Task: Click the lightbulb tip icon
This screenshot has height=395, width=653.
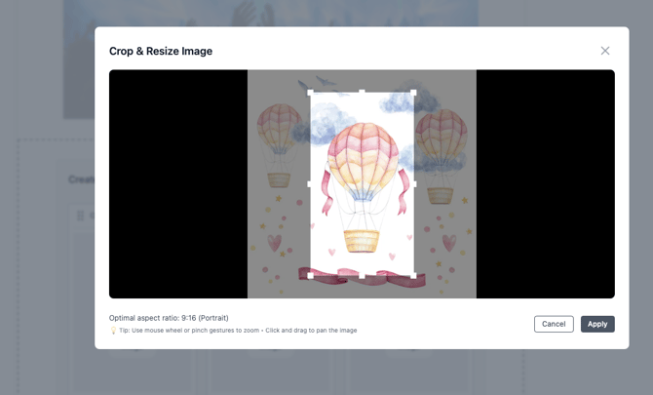Action: [113, 331]
